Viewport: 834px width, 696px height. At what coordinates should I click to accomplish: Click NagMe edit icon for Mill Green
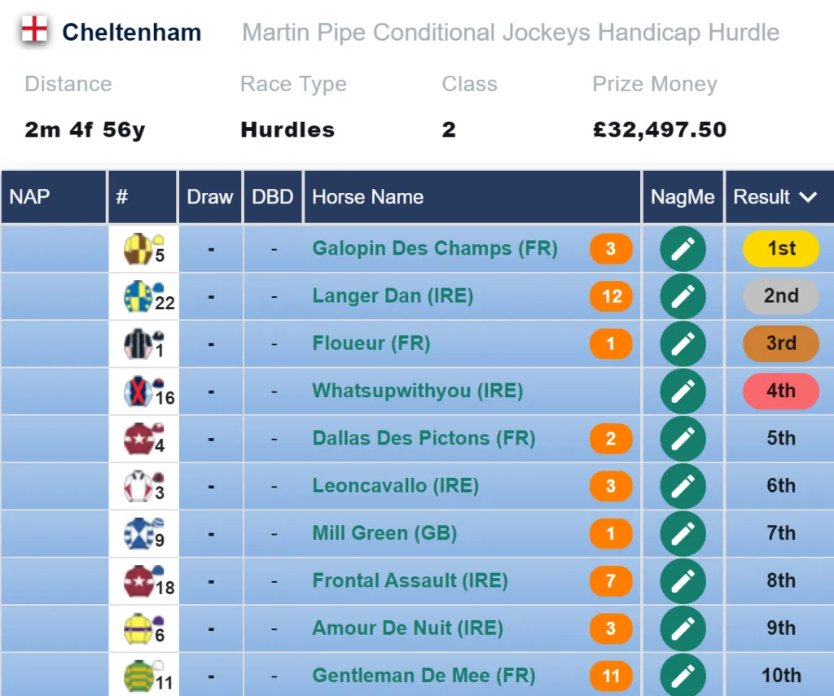pyautogui.click(x=683, y=534)
